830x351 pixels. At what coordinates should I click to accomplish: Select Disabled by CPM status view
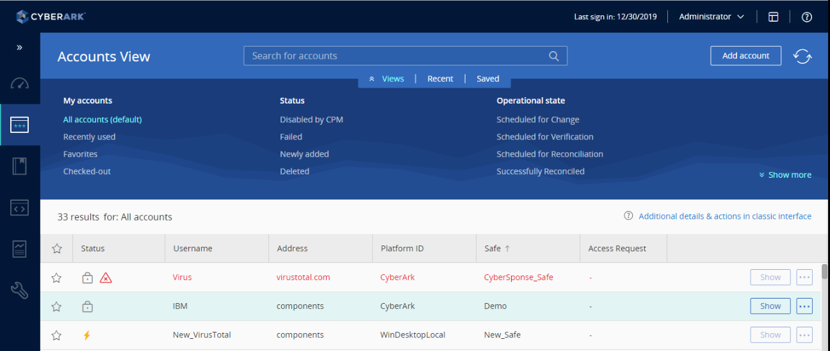pos(311,120)
